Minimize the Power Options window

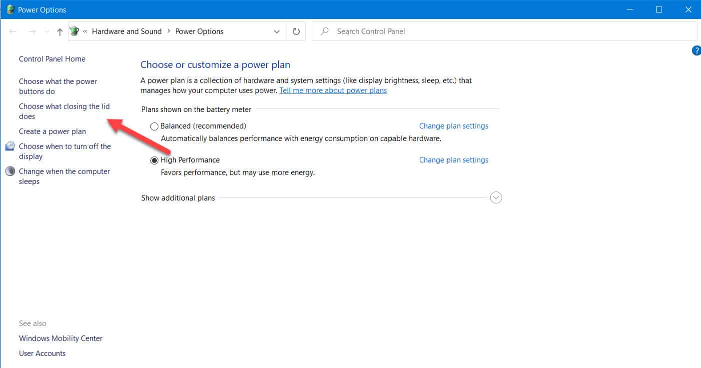pos(631,9)
